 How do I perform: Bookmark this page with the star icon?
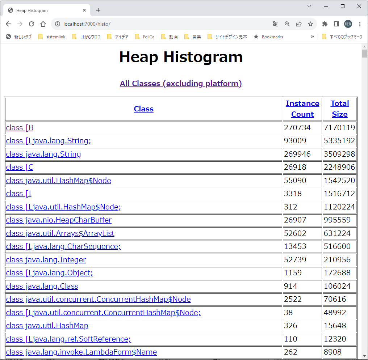(310, 24)
